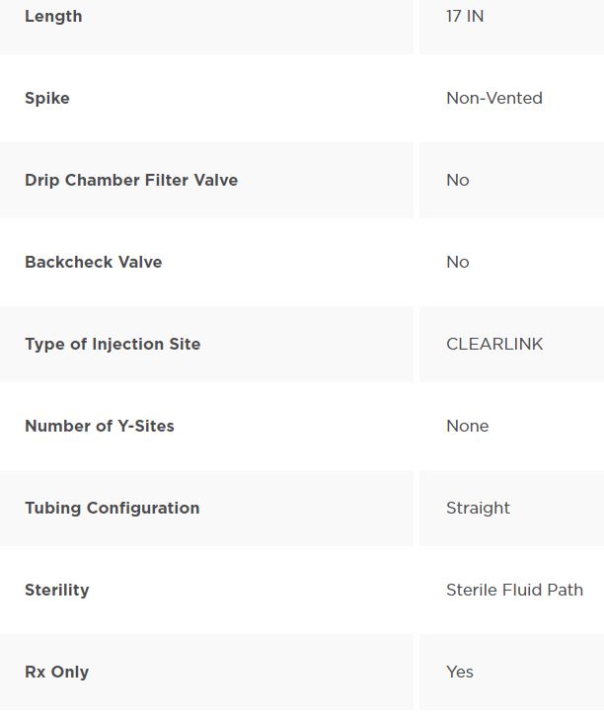This screenshot has width=604, height=718.
Task: Click the Spike row label
Action: (47, 99)
